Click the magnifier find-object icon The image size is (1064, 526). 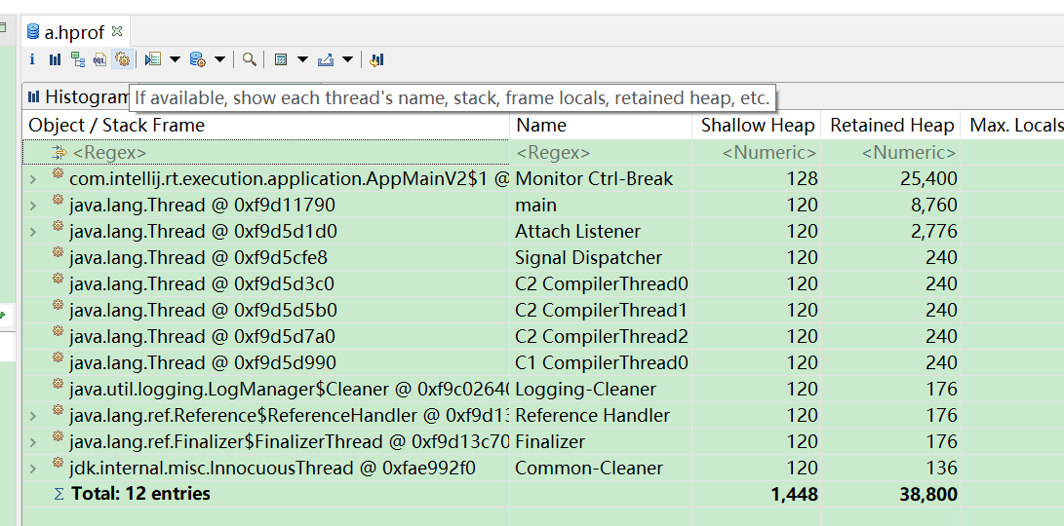250,59
